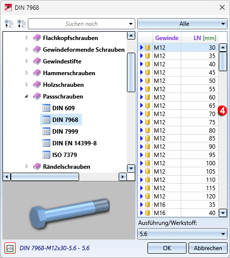Click the tree horizontal scroll right arrow
This screenshot has width=230, height=258.
pyautogui.click(x=123, y=177)
